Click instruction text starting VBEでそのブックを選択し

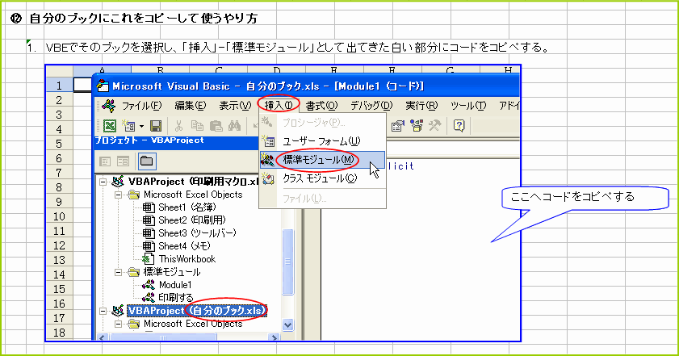(297, 47)
